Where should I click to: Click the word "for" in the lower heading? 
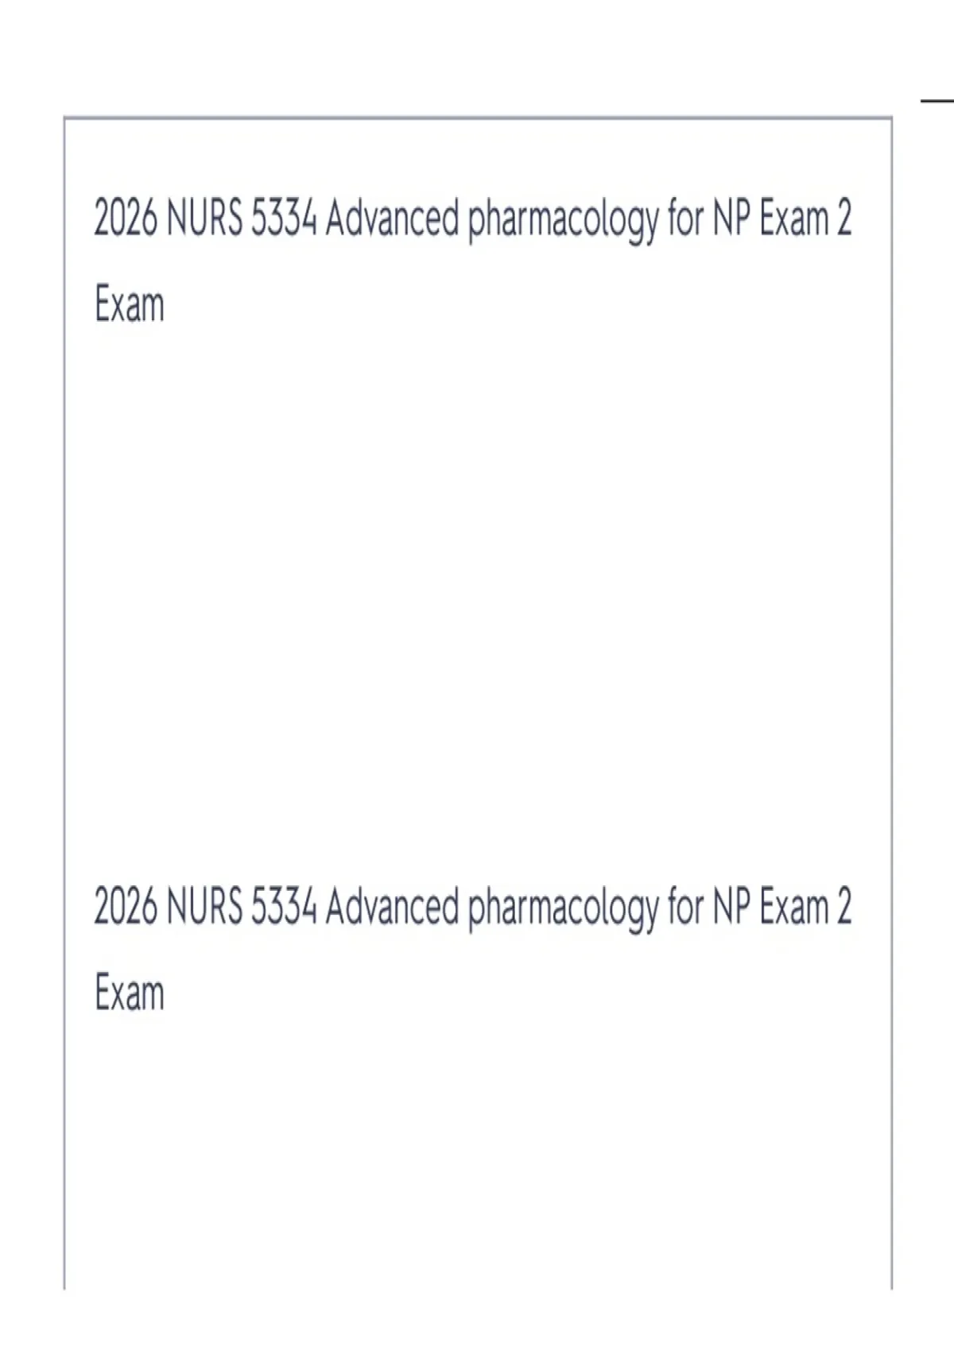[x=686, y=906]
